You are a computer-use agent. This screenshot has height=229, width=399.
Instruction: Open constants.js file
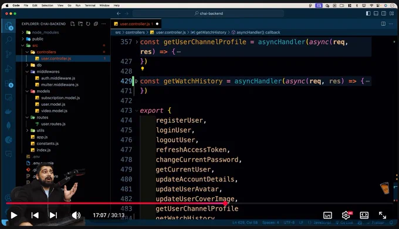point(48,143)
